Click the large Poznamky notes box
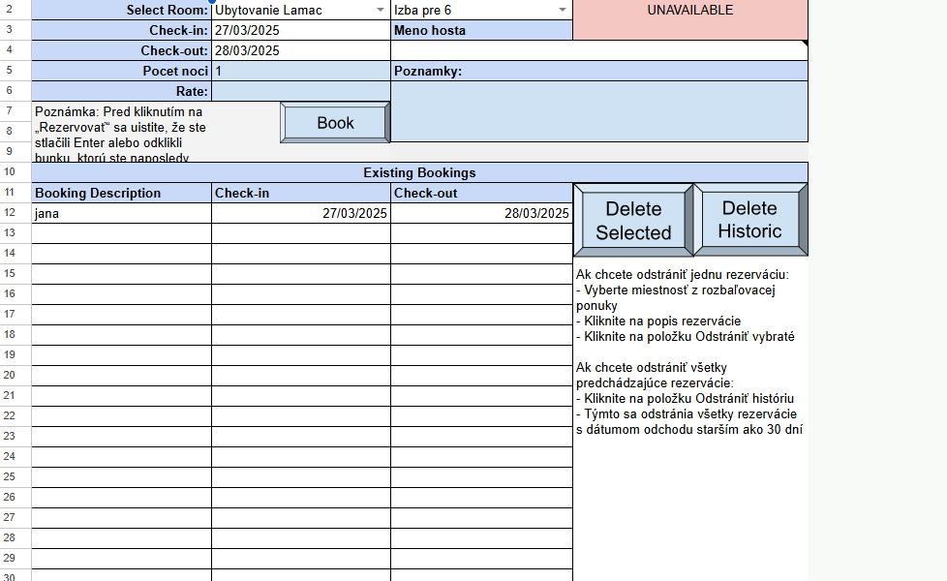Screen dimensions: 947x581 tap(597, 111)
